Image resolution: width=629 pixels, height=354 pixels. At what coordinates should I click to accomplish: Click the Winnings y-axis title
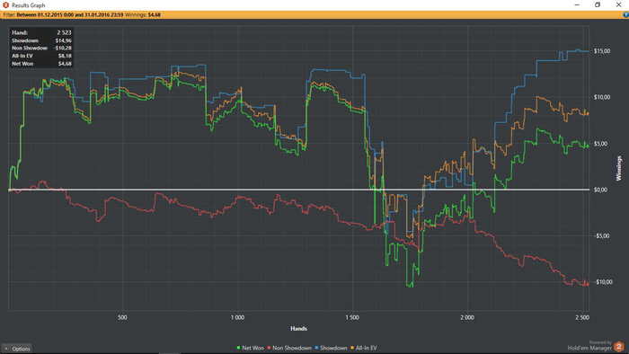[618, 168]
